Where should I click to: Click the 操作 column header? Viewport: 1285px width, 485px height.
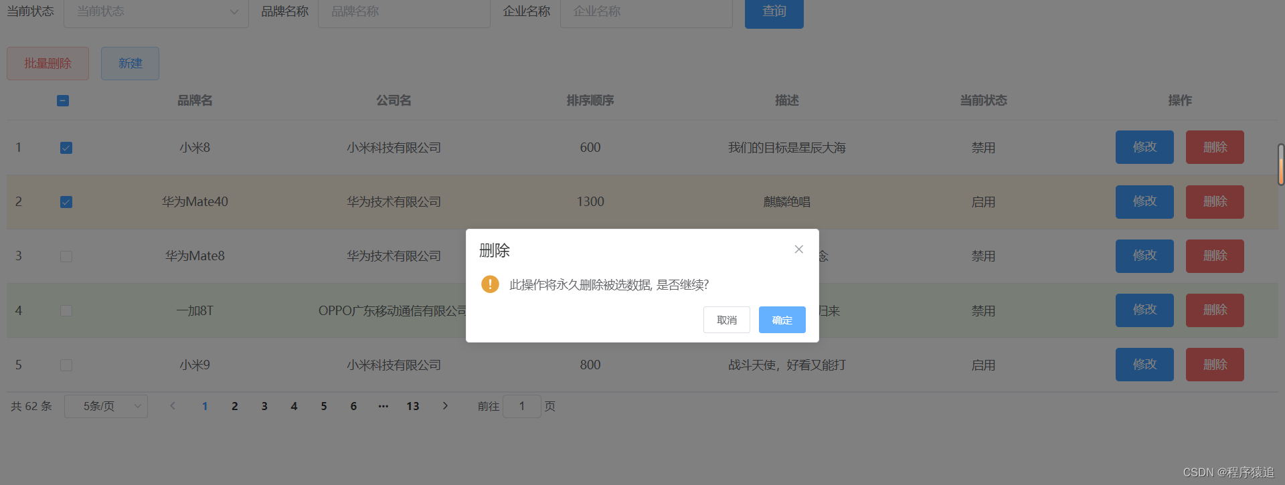(1180, 100)
